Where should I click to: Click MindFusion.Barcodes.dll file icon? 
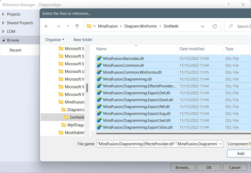(x=99, y=58)
